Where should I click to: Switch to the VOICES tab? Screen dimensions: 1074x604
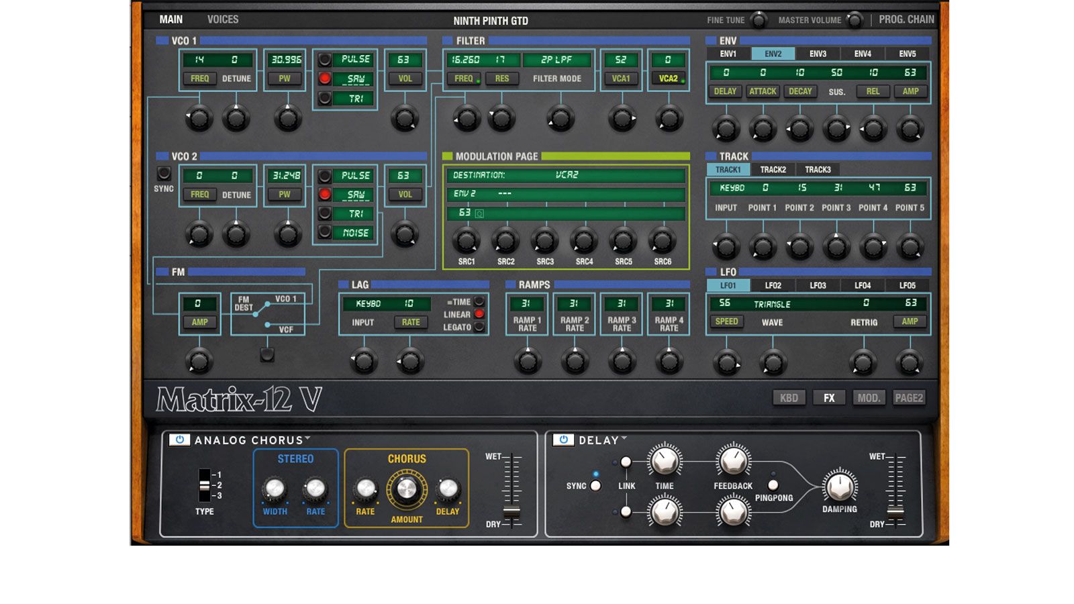pyautogui.click(x=223, y=19)
